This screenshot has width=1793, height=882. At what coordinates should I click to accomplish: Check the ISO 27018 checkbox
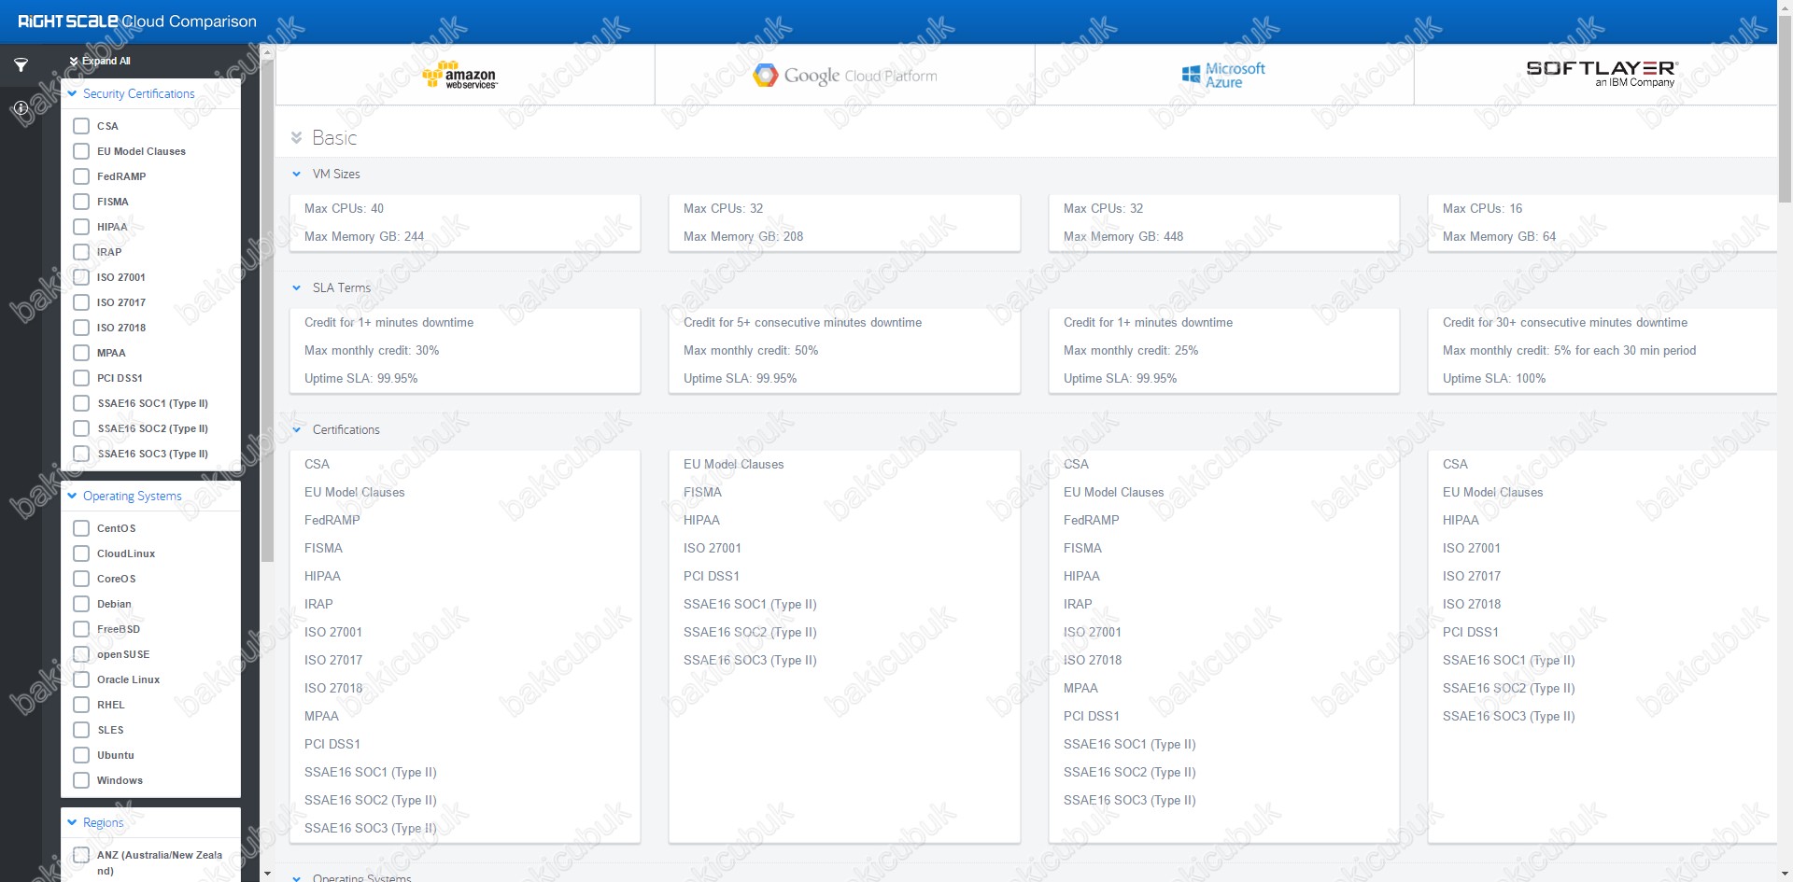[81, 328]
